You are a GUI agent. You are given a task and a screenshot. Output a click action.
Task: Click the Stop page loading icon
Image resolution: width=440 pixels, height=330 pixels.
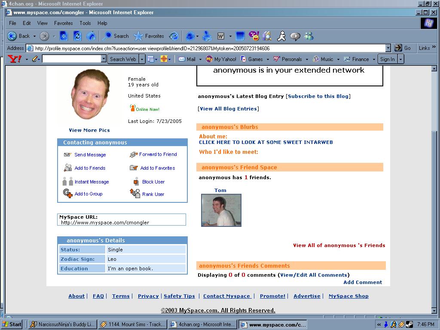[64, 36]
